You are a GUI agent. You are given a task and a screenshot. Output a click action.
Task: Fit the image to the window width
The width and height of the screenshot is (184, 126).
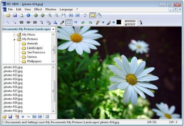coord(64,15)
